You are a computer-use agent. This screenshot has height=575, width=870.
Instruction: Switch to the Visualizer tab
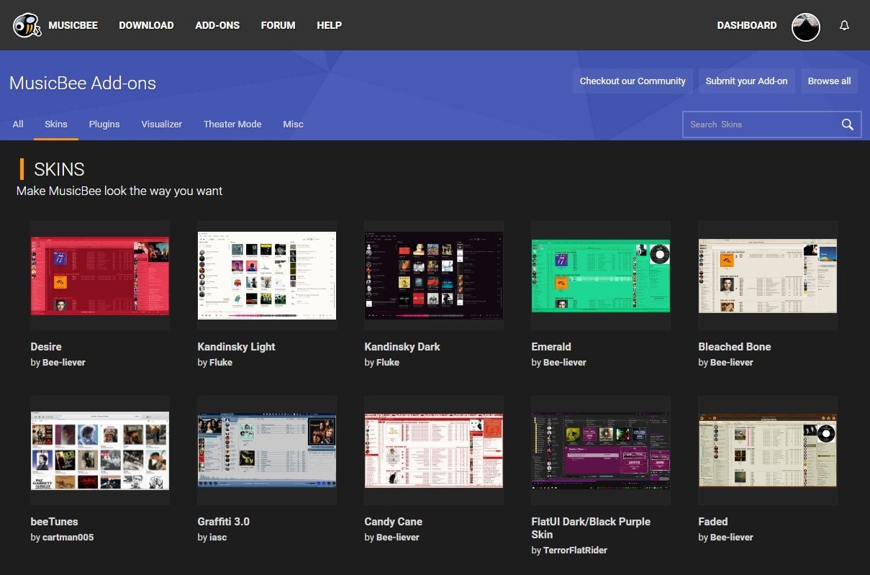coord(162,124)
